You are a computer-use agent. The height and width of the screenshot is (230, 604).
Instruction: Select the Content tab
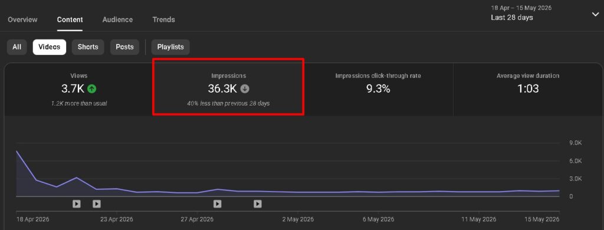[x=70, y=19]
